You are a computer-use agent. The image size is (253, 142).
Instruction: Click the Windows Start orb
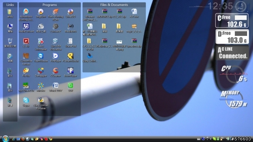5,138
